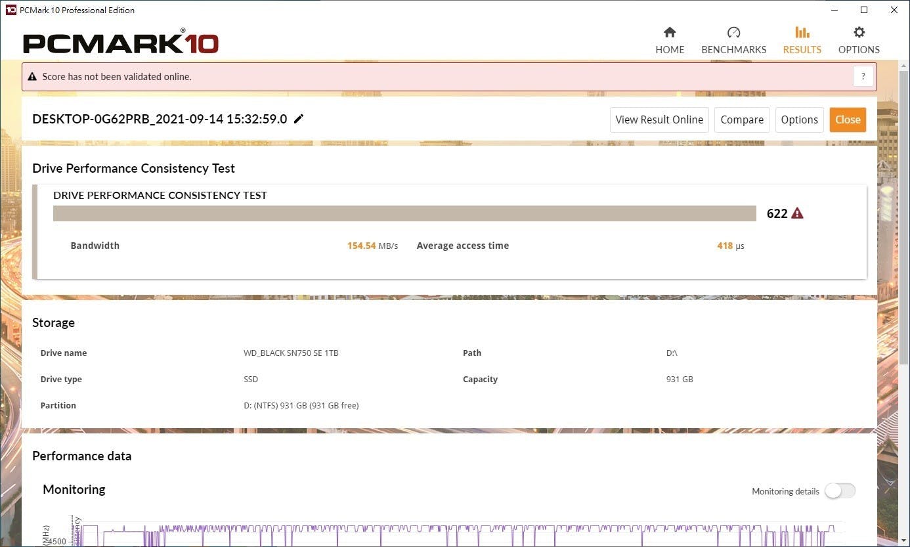Click the PCMark 10 logo
The width and height of the screenshot is (910, 547).
point(121,43)
